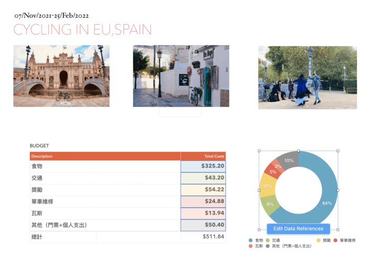Select the Plaza de España photo

[x=61, y=76]
